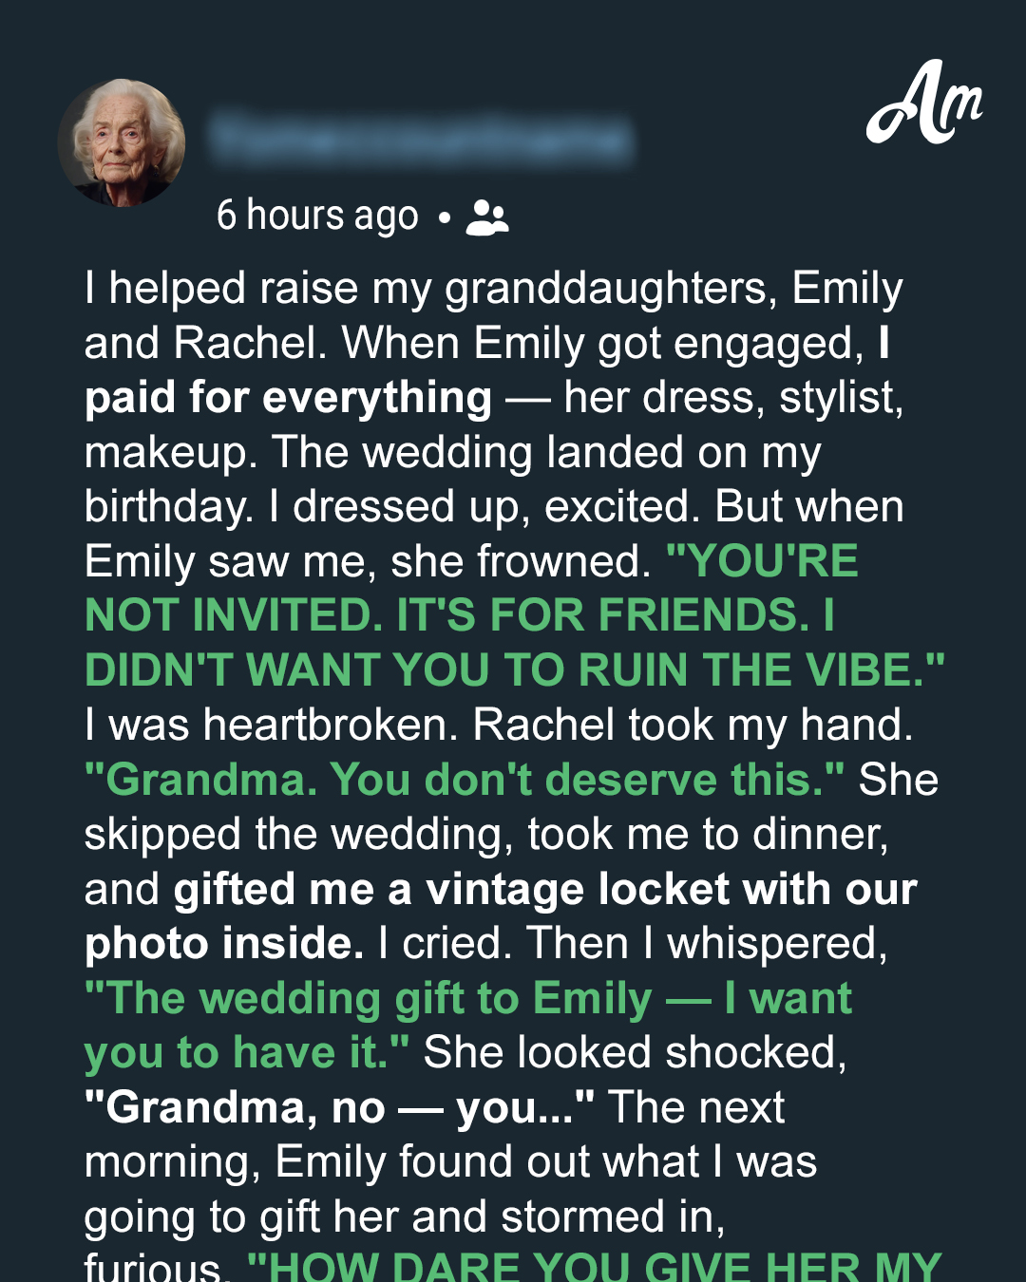This screenshot has width=1026, height=1282.
Task: Click the 'HOW DARE YOU GIVE HER MY' text
Action: pos(594,1267)
